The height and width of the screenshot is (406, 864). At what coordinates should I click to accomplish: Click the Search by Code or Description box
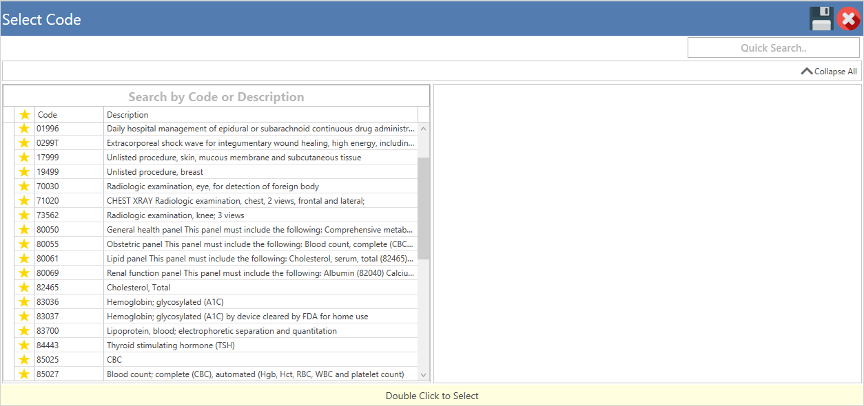click(x=216, y=96)
